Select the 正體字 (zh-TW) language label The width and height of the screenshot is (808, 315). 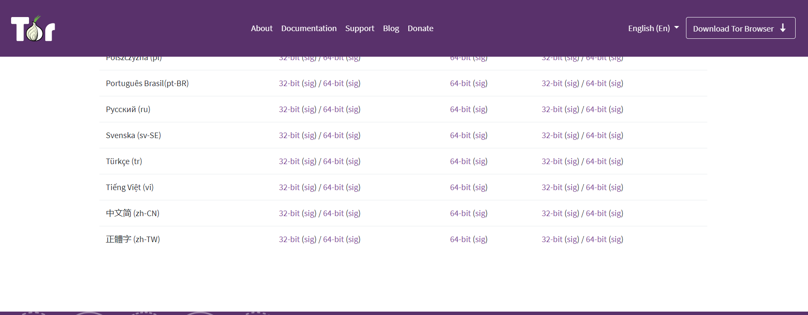click(133, 239)
